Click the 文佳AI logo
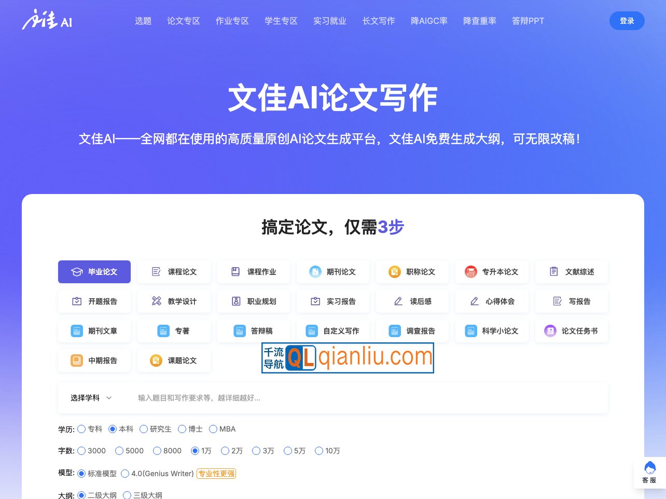Screen dimensions: 666x499 [x=47, y=20]
